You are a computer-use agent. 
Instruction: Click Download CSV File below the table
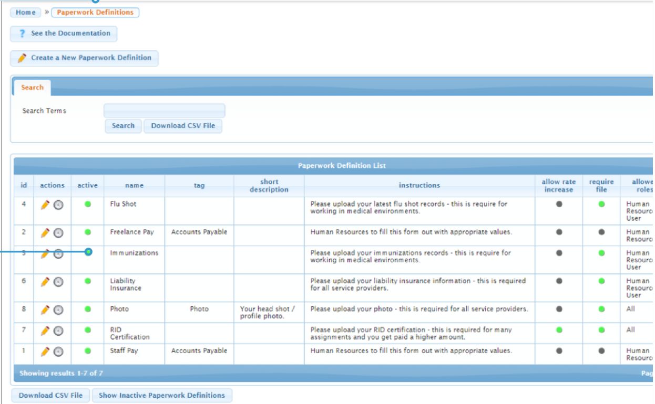(50, 396)
